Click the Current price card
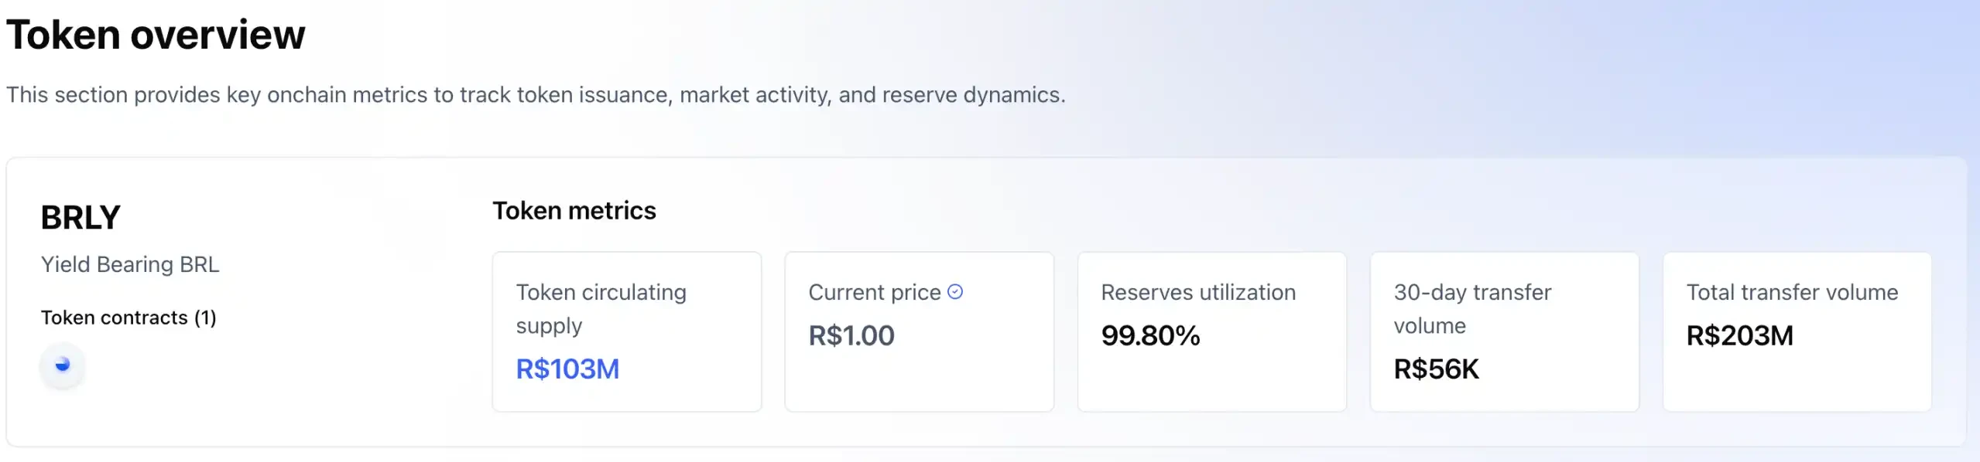Viewport: 1980px width, 462px height. tap(920, 331)
